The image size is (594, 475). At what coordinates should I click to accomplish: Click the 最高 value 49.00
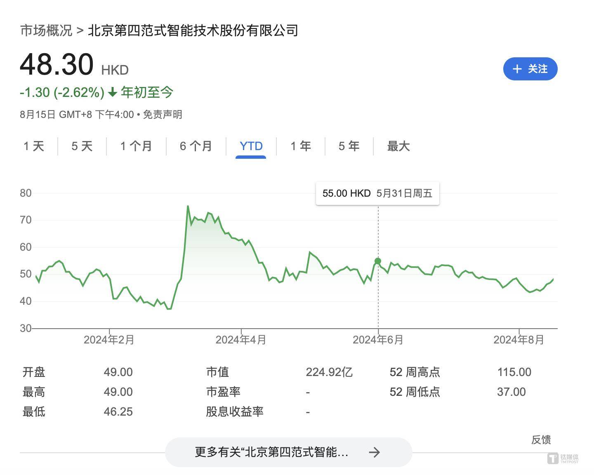(118, 392)
